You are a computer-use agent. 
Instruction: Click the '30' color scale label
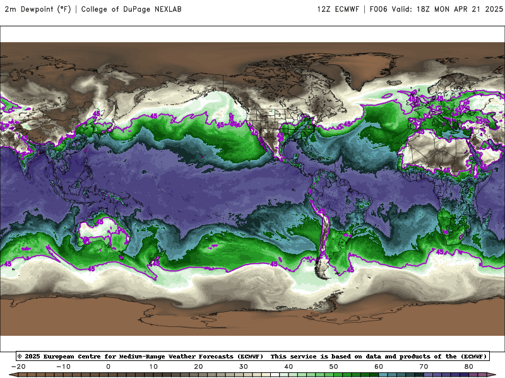(244, 367)
